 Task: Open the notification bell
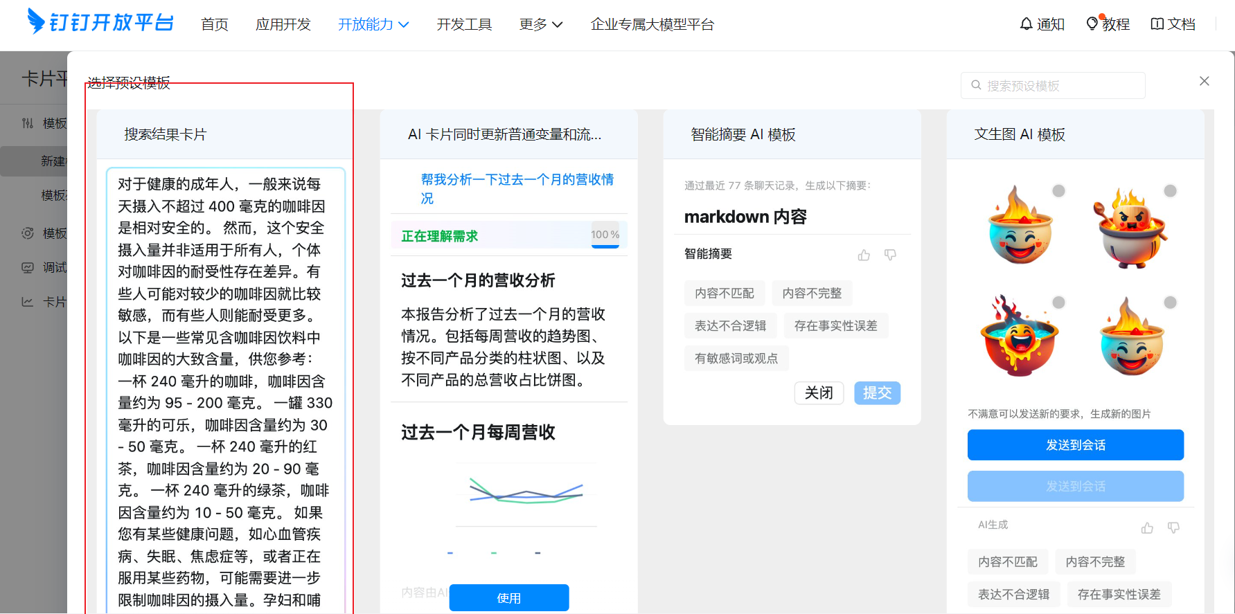(1026, 24)
